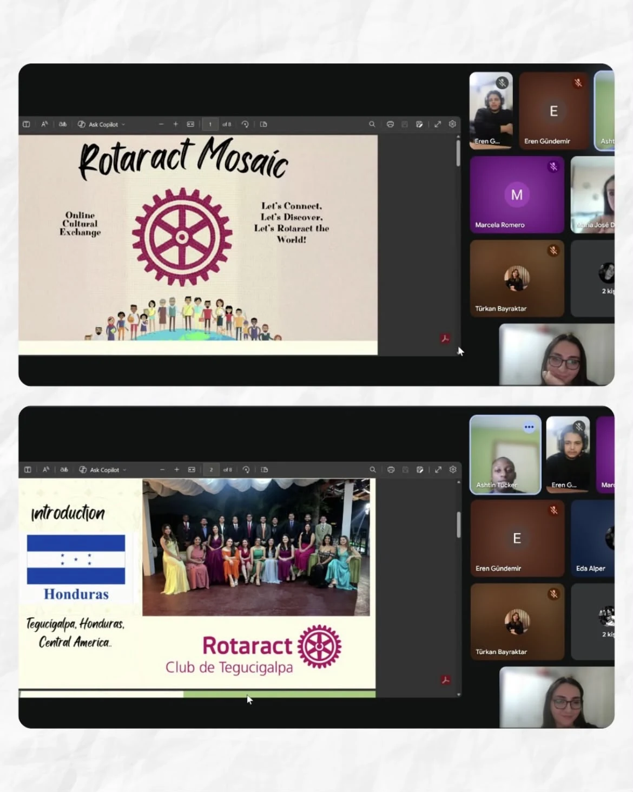Image resolution: width=633 pixels, height=792 pixels.
Task: Click the Adobe Acrobat icon on Honduras slide
Action: click(x=446, y=680)
